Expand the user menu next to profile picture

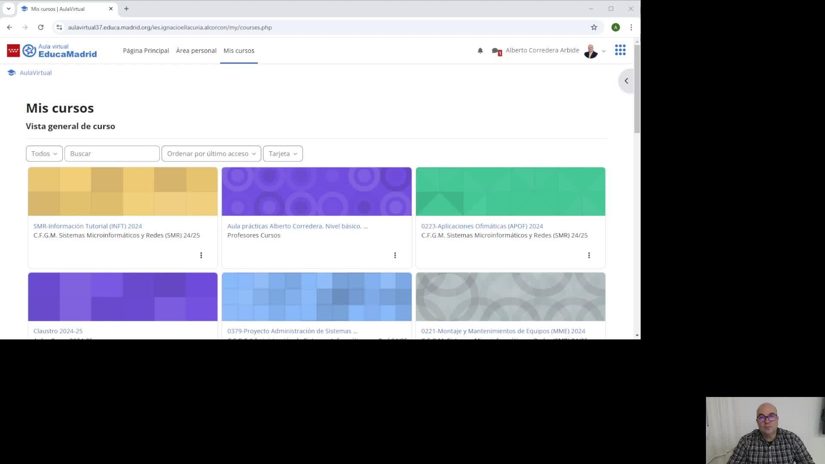[604, 51]
